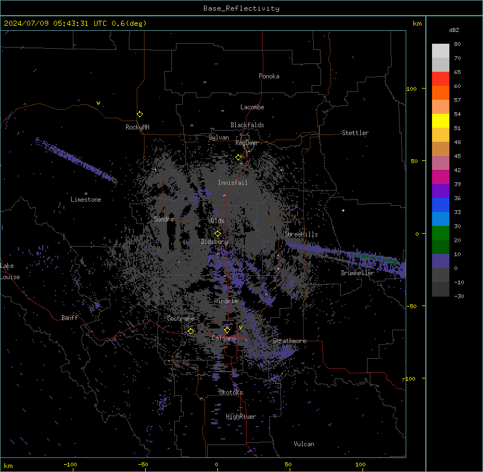Click the Base_Reflectivity title text

coord(241,8)
